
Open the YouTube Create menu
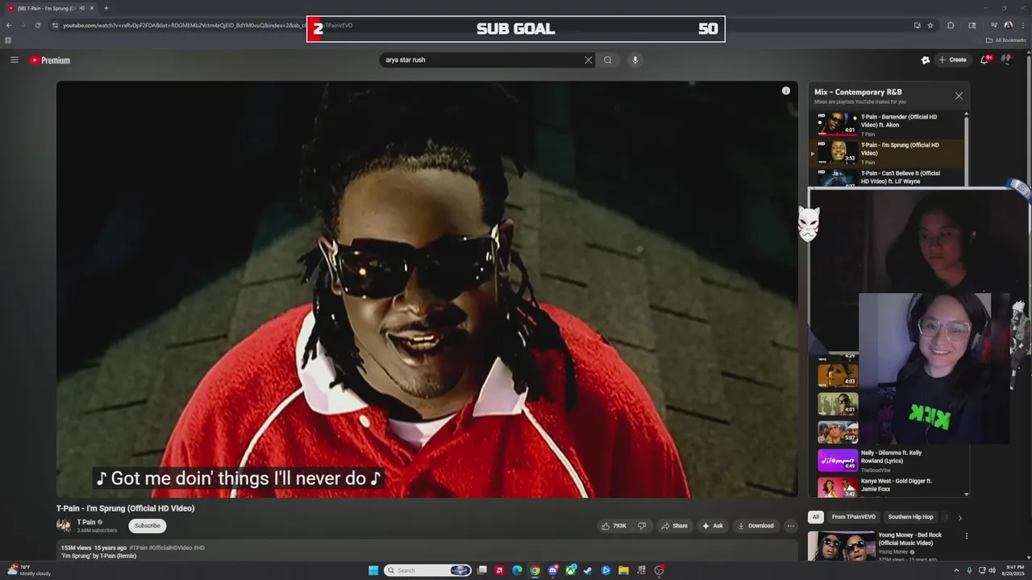tap(952, 60)
